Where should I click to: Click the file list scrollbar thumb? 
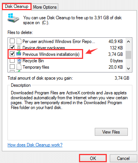tap(128, 55)
